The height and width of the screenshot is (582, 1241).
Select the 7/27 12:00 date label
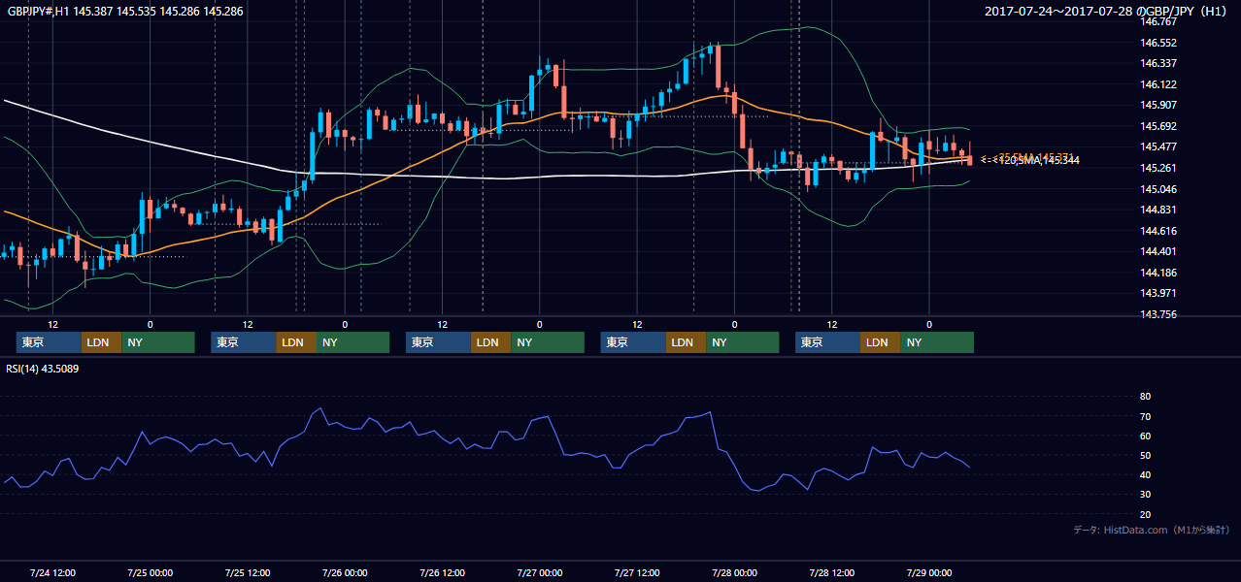coord(637,572)
